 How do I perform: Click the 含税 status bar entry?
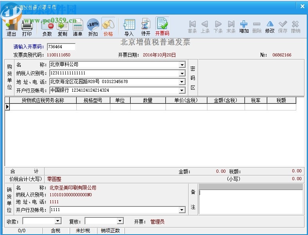56,231
